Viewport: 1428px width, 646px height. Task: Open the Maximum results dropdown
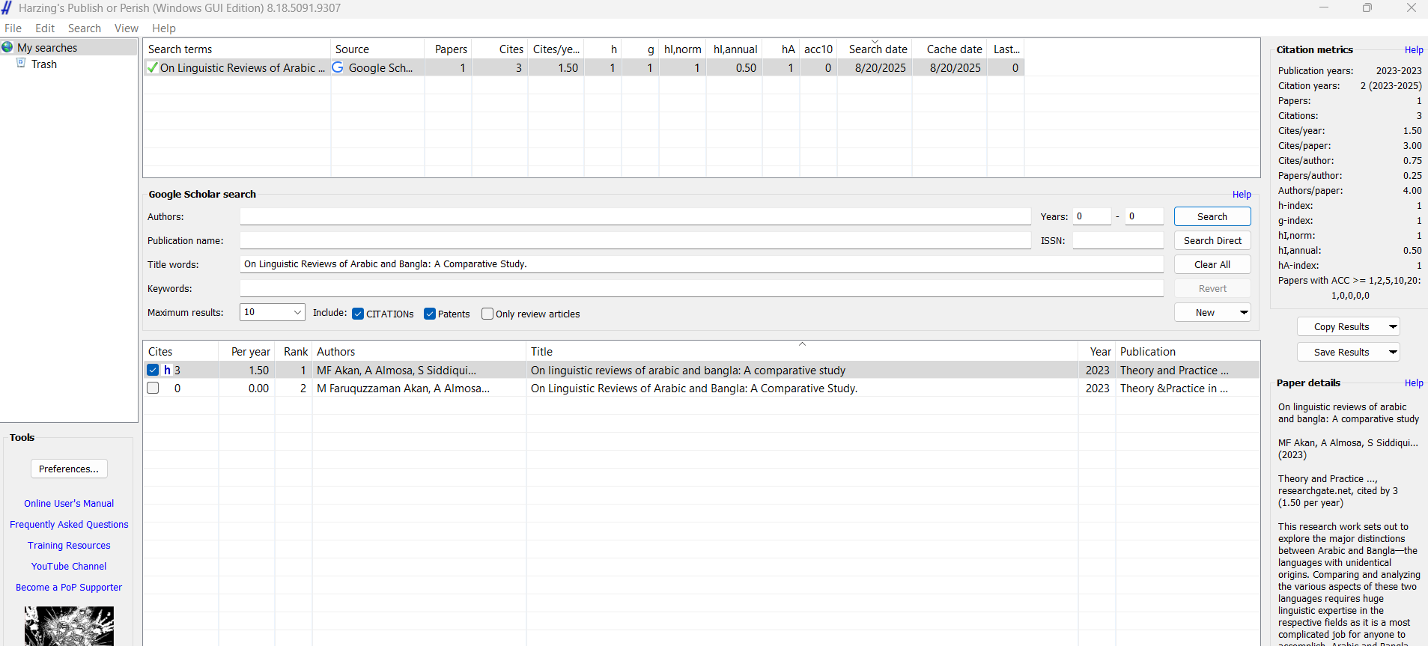click(x=297, y=312)
